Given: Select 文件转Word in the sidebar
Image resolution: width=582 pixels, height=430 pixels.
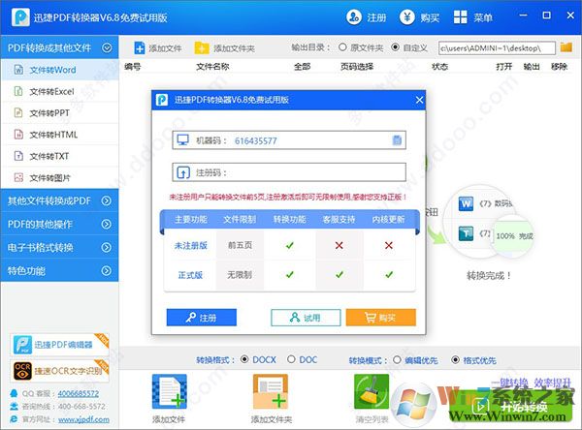Looking at the screenshot, I should click(59, 70).
